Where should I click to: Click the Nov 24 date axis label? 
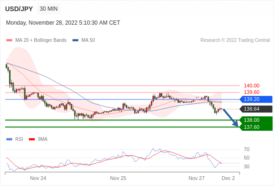click(38, 178)
